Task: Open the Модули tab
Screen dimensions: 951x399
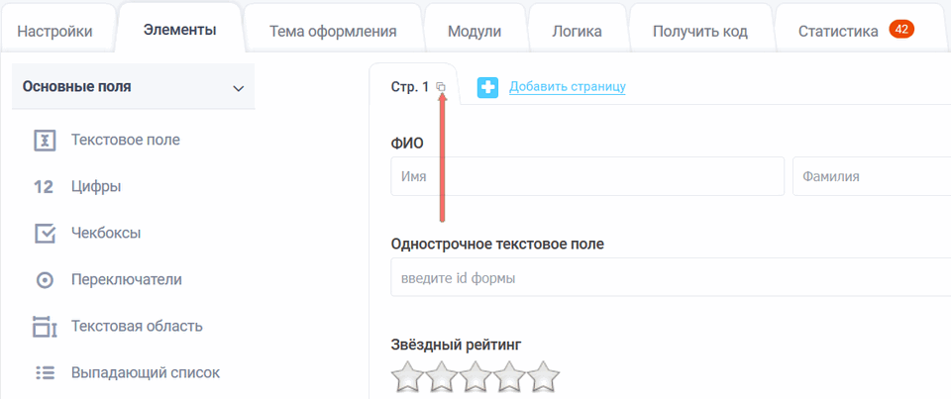Action: [475, 31]
